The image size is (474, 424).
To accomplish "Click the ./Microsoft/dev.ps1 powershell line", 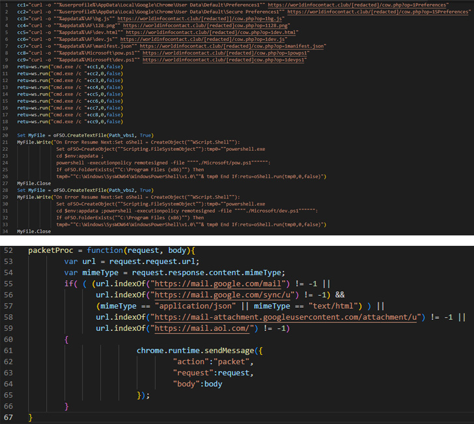I will 187,211.
